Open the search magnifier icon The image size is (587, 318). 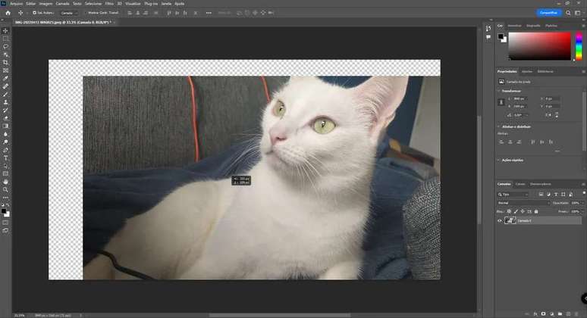click(568, 13)
